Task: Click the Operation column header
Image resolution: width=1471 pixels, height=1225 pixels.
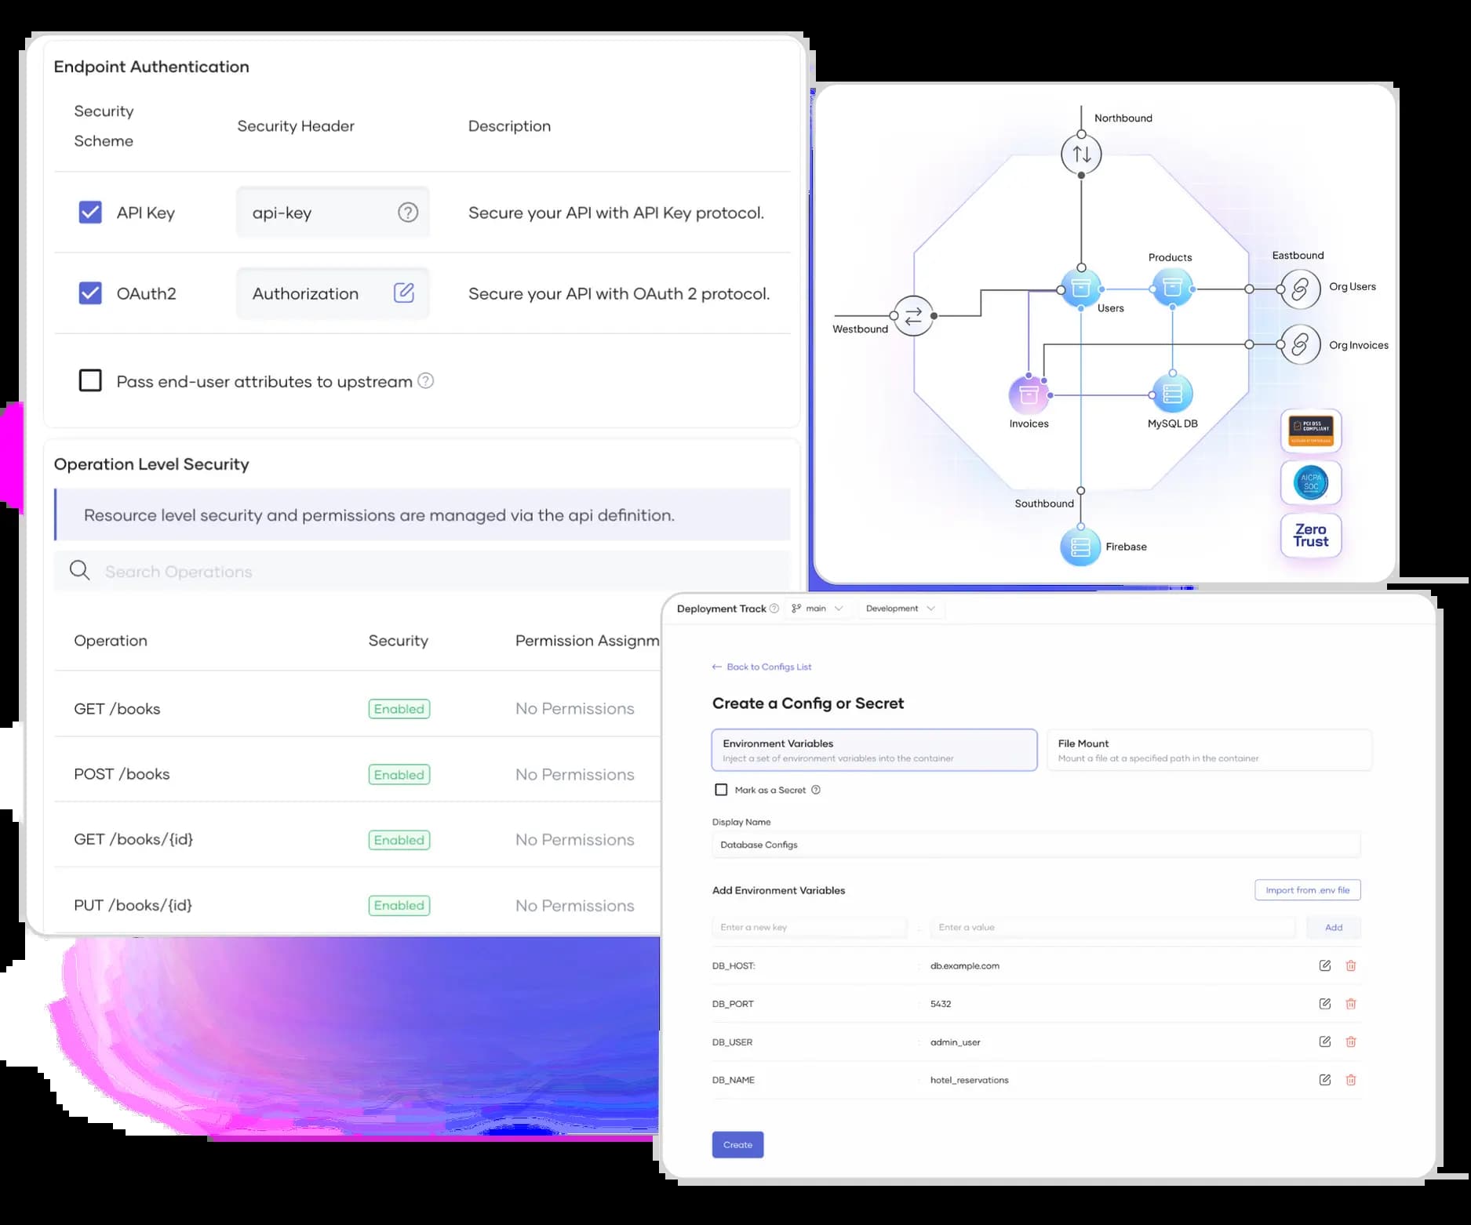Action: (x=111, y=641)
